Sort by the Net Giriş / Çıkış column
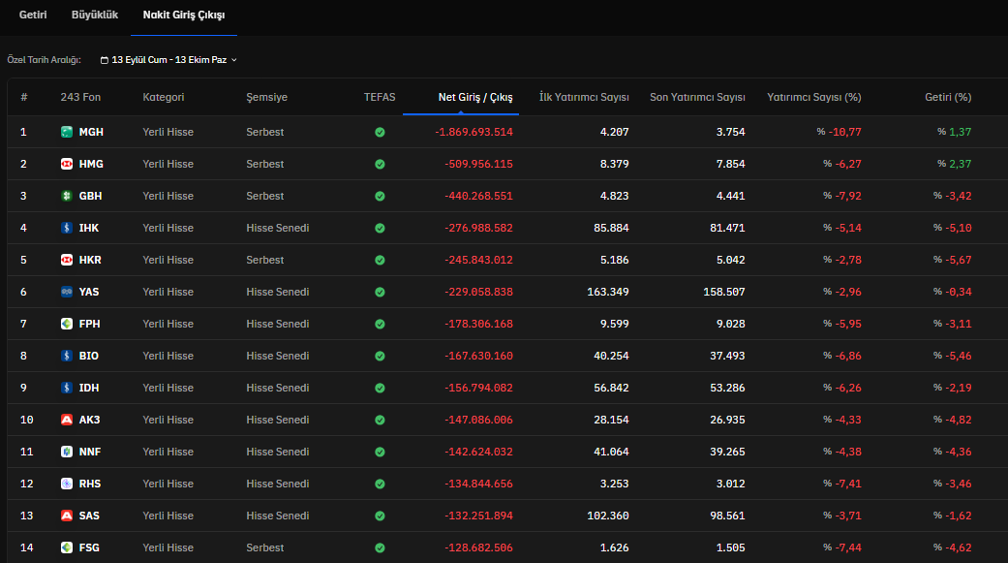Screen dimensions: 1008x563 point(475,97)
